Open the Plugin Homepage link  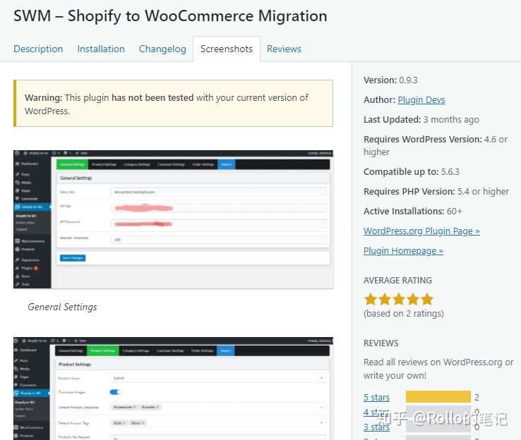tap(403, 250)
